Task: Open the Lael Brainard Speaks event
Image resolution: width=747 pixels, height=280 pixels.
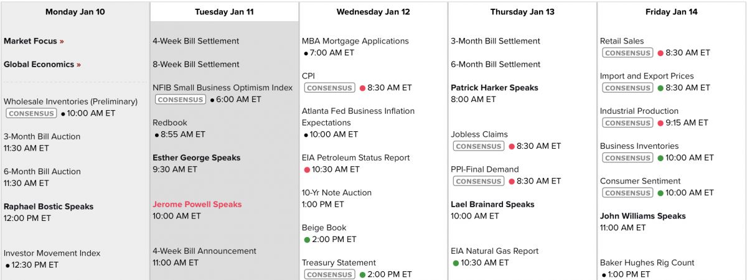Action: (x=492, y=205)
